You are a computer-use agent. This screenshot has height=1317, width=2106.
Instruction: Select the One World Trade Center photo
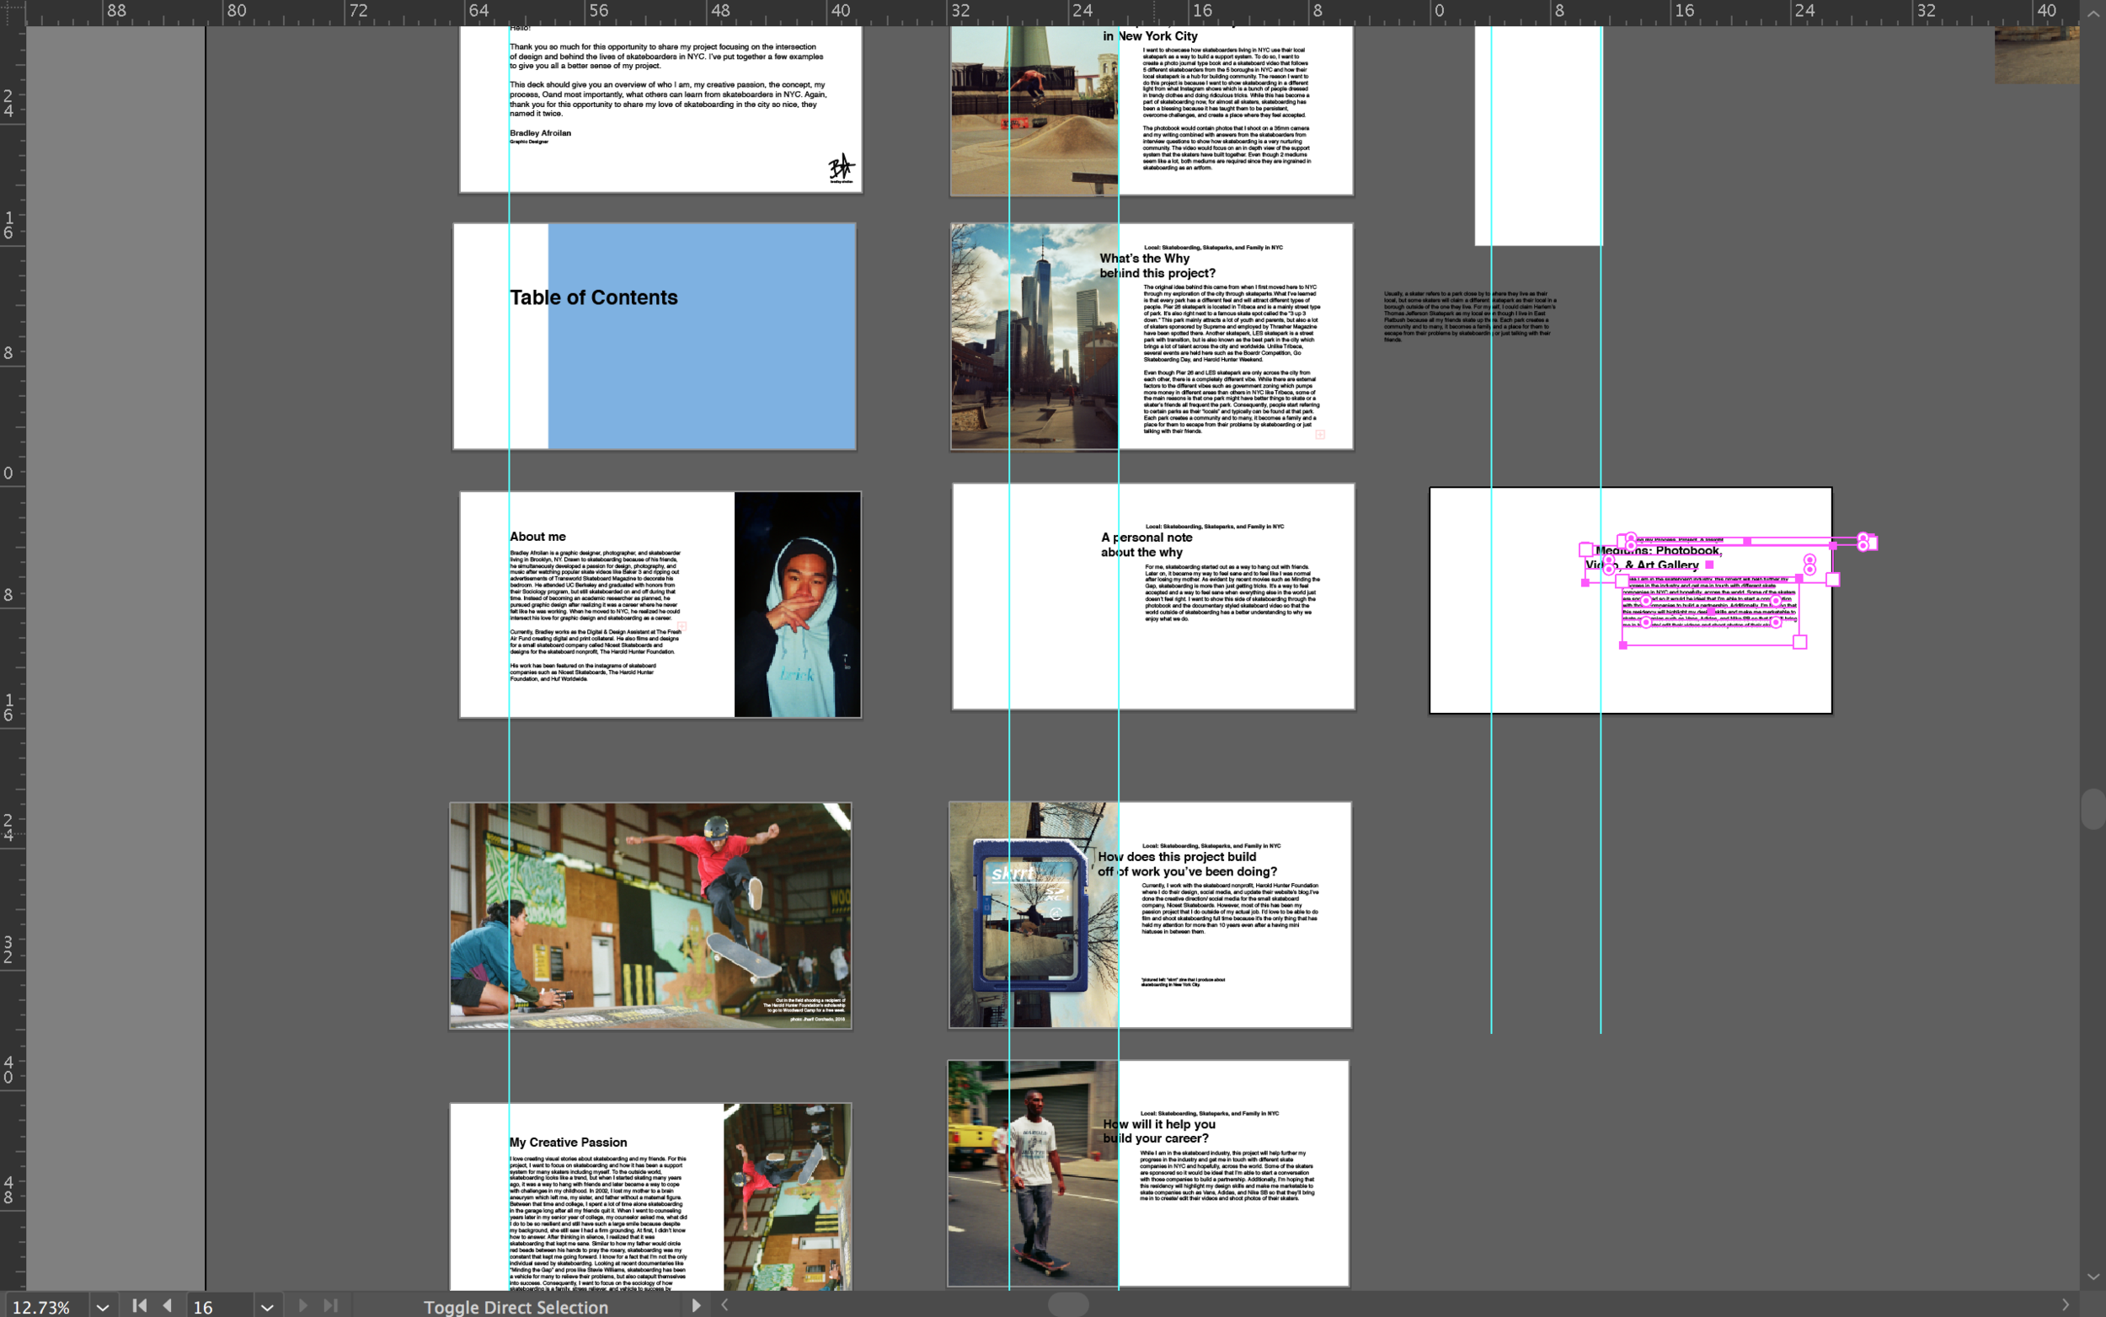(1034, 337)
